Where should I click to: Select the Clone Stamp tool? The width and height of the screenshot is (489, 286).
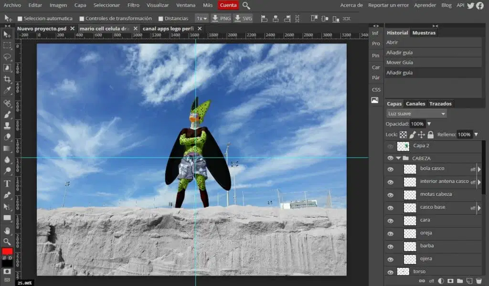tap(7, 126)
